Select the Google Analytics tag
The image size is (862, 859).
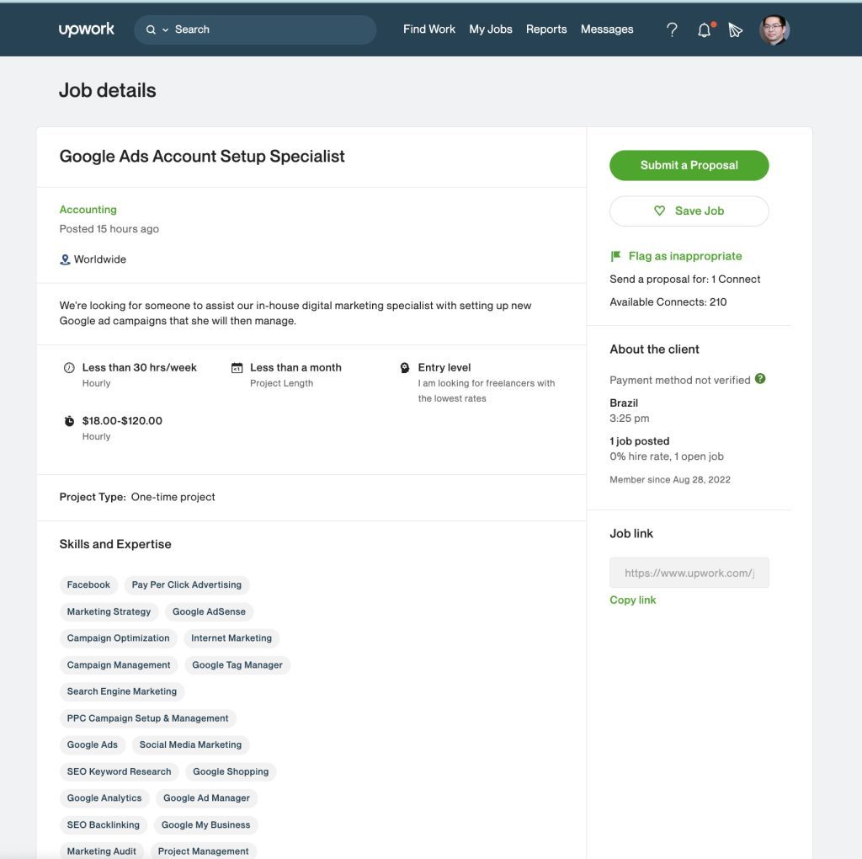[104, 798]
